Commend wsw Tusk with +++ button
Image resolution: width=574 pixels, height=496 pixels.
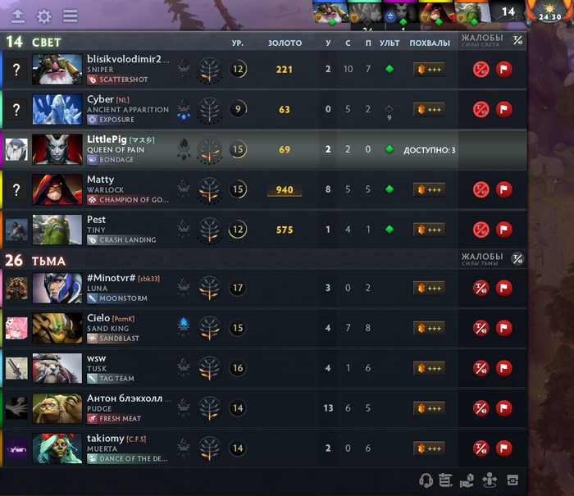pyautogui.click(x=429, y=368)
